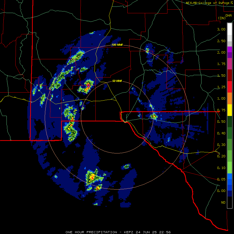
Task: Click the OHA product code label
Action: pos(229,15)
